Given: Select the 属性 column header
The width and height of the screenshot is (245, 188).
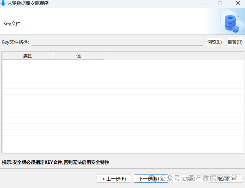Looking at the screenshot, I should click(27, 56).
